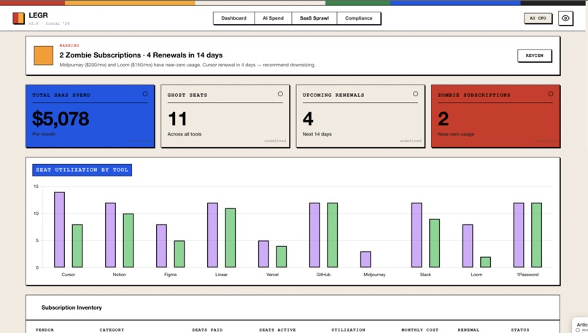This screenshot has width=588, height=333.
Task: Click the green Cursor active seats bar
Action: 77,246
